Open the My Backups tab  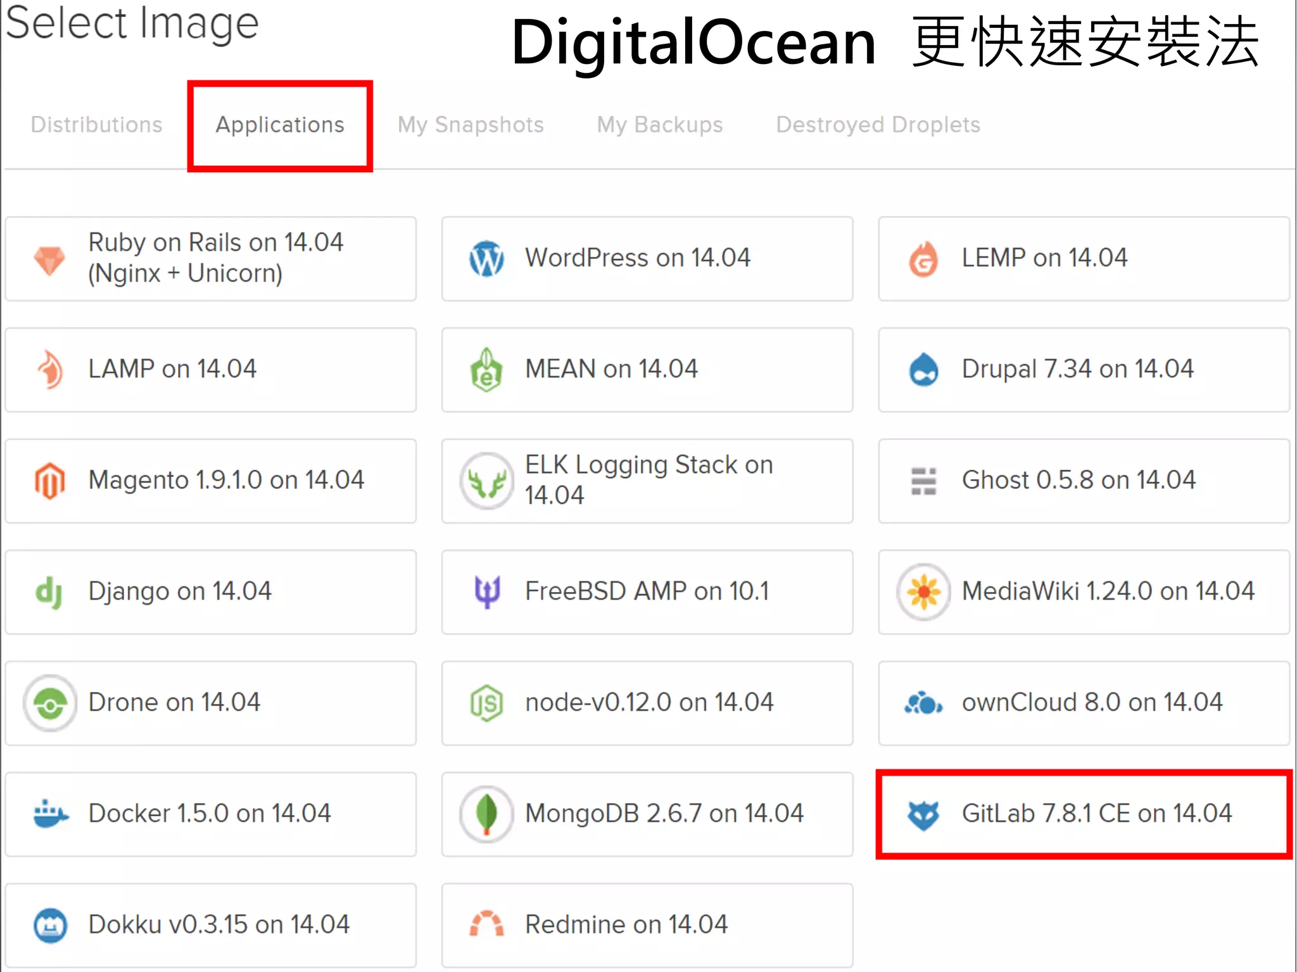660,125
